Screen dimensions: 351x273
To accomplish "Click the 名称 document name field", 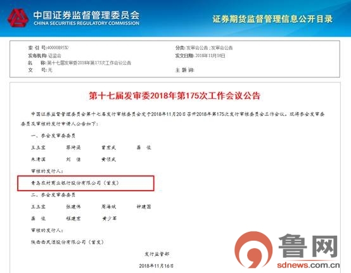I will click(x=79, y=63).
